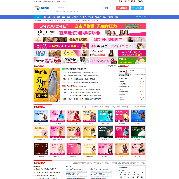Open the 闺房秘语 banner advertisement
Viewport: 179px width, 179px height.
coord(89,33)
